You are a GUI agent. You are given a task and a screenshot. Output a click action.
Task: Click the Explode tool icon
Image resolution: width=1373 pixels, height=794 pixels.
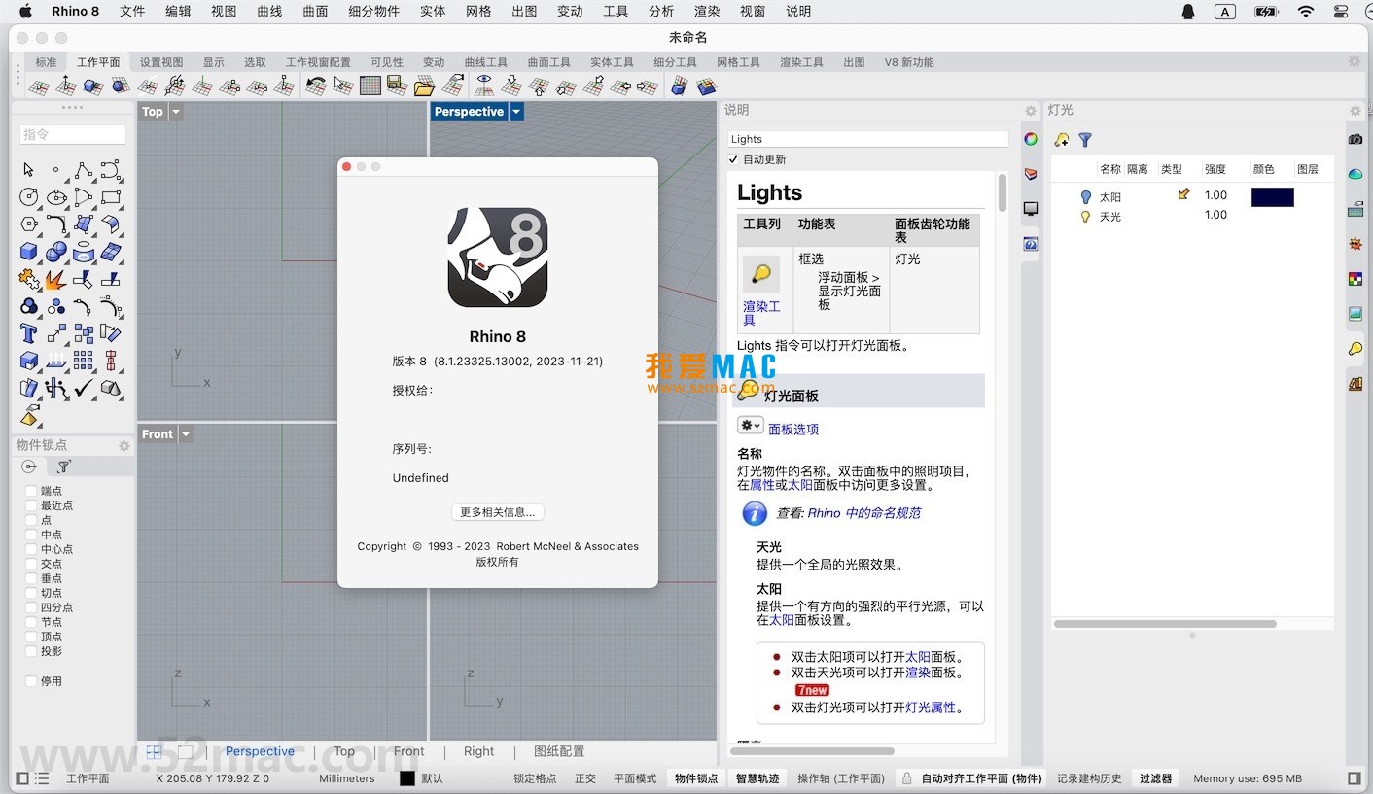(55, 279)
